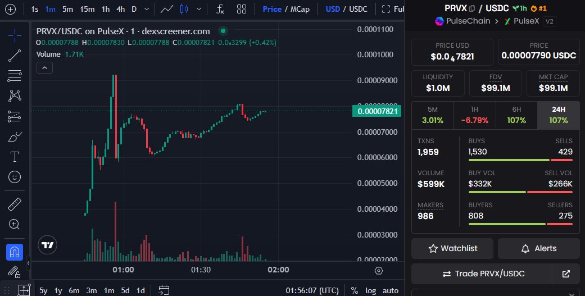This screenshot has width=585, height=296.
Task: Select the crosshair cursor tool
Action: click(x=15, y=35)
